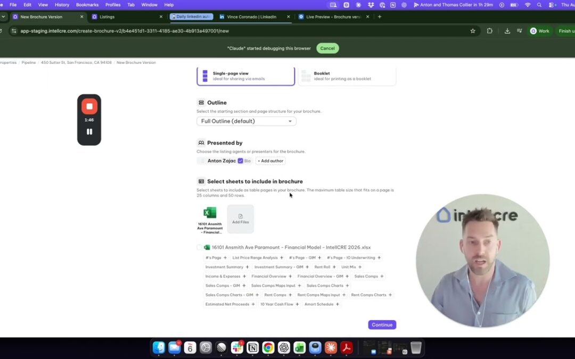The height and width of the screenshot is (359, 575).
Task: Toggle the Bio checkbox for Anton Zajac
Action: click(240, 161)
